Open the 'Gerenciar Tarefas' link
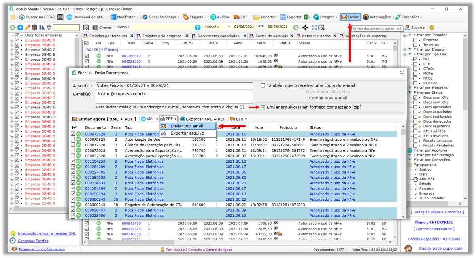 (x=34, y=241)
